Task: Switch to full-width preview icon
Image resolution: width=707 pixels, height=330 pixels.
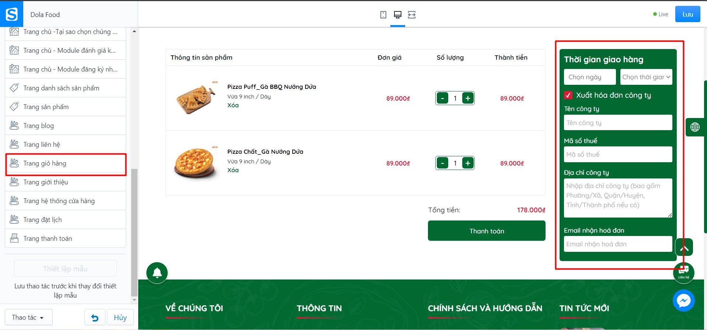Action: tap(412, 15)
